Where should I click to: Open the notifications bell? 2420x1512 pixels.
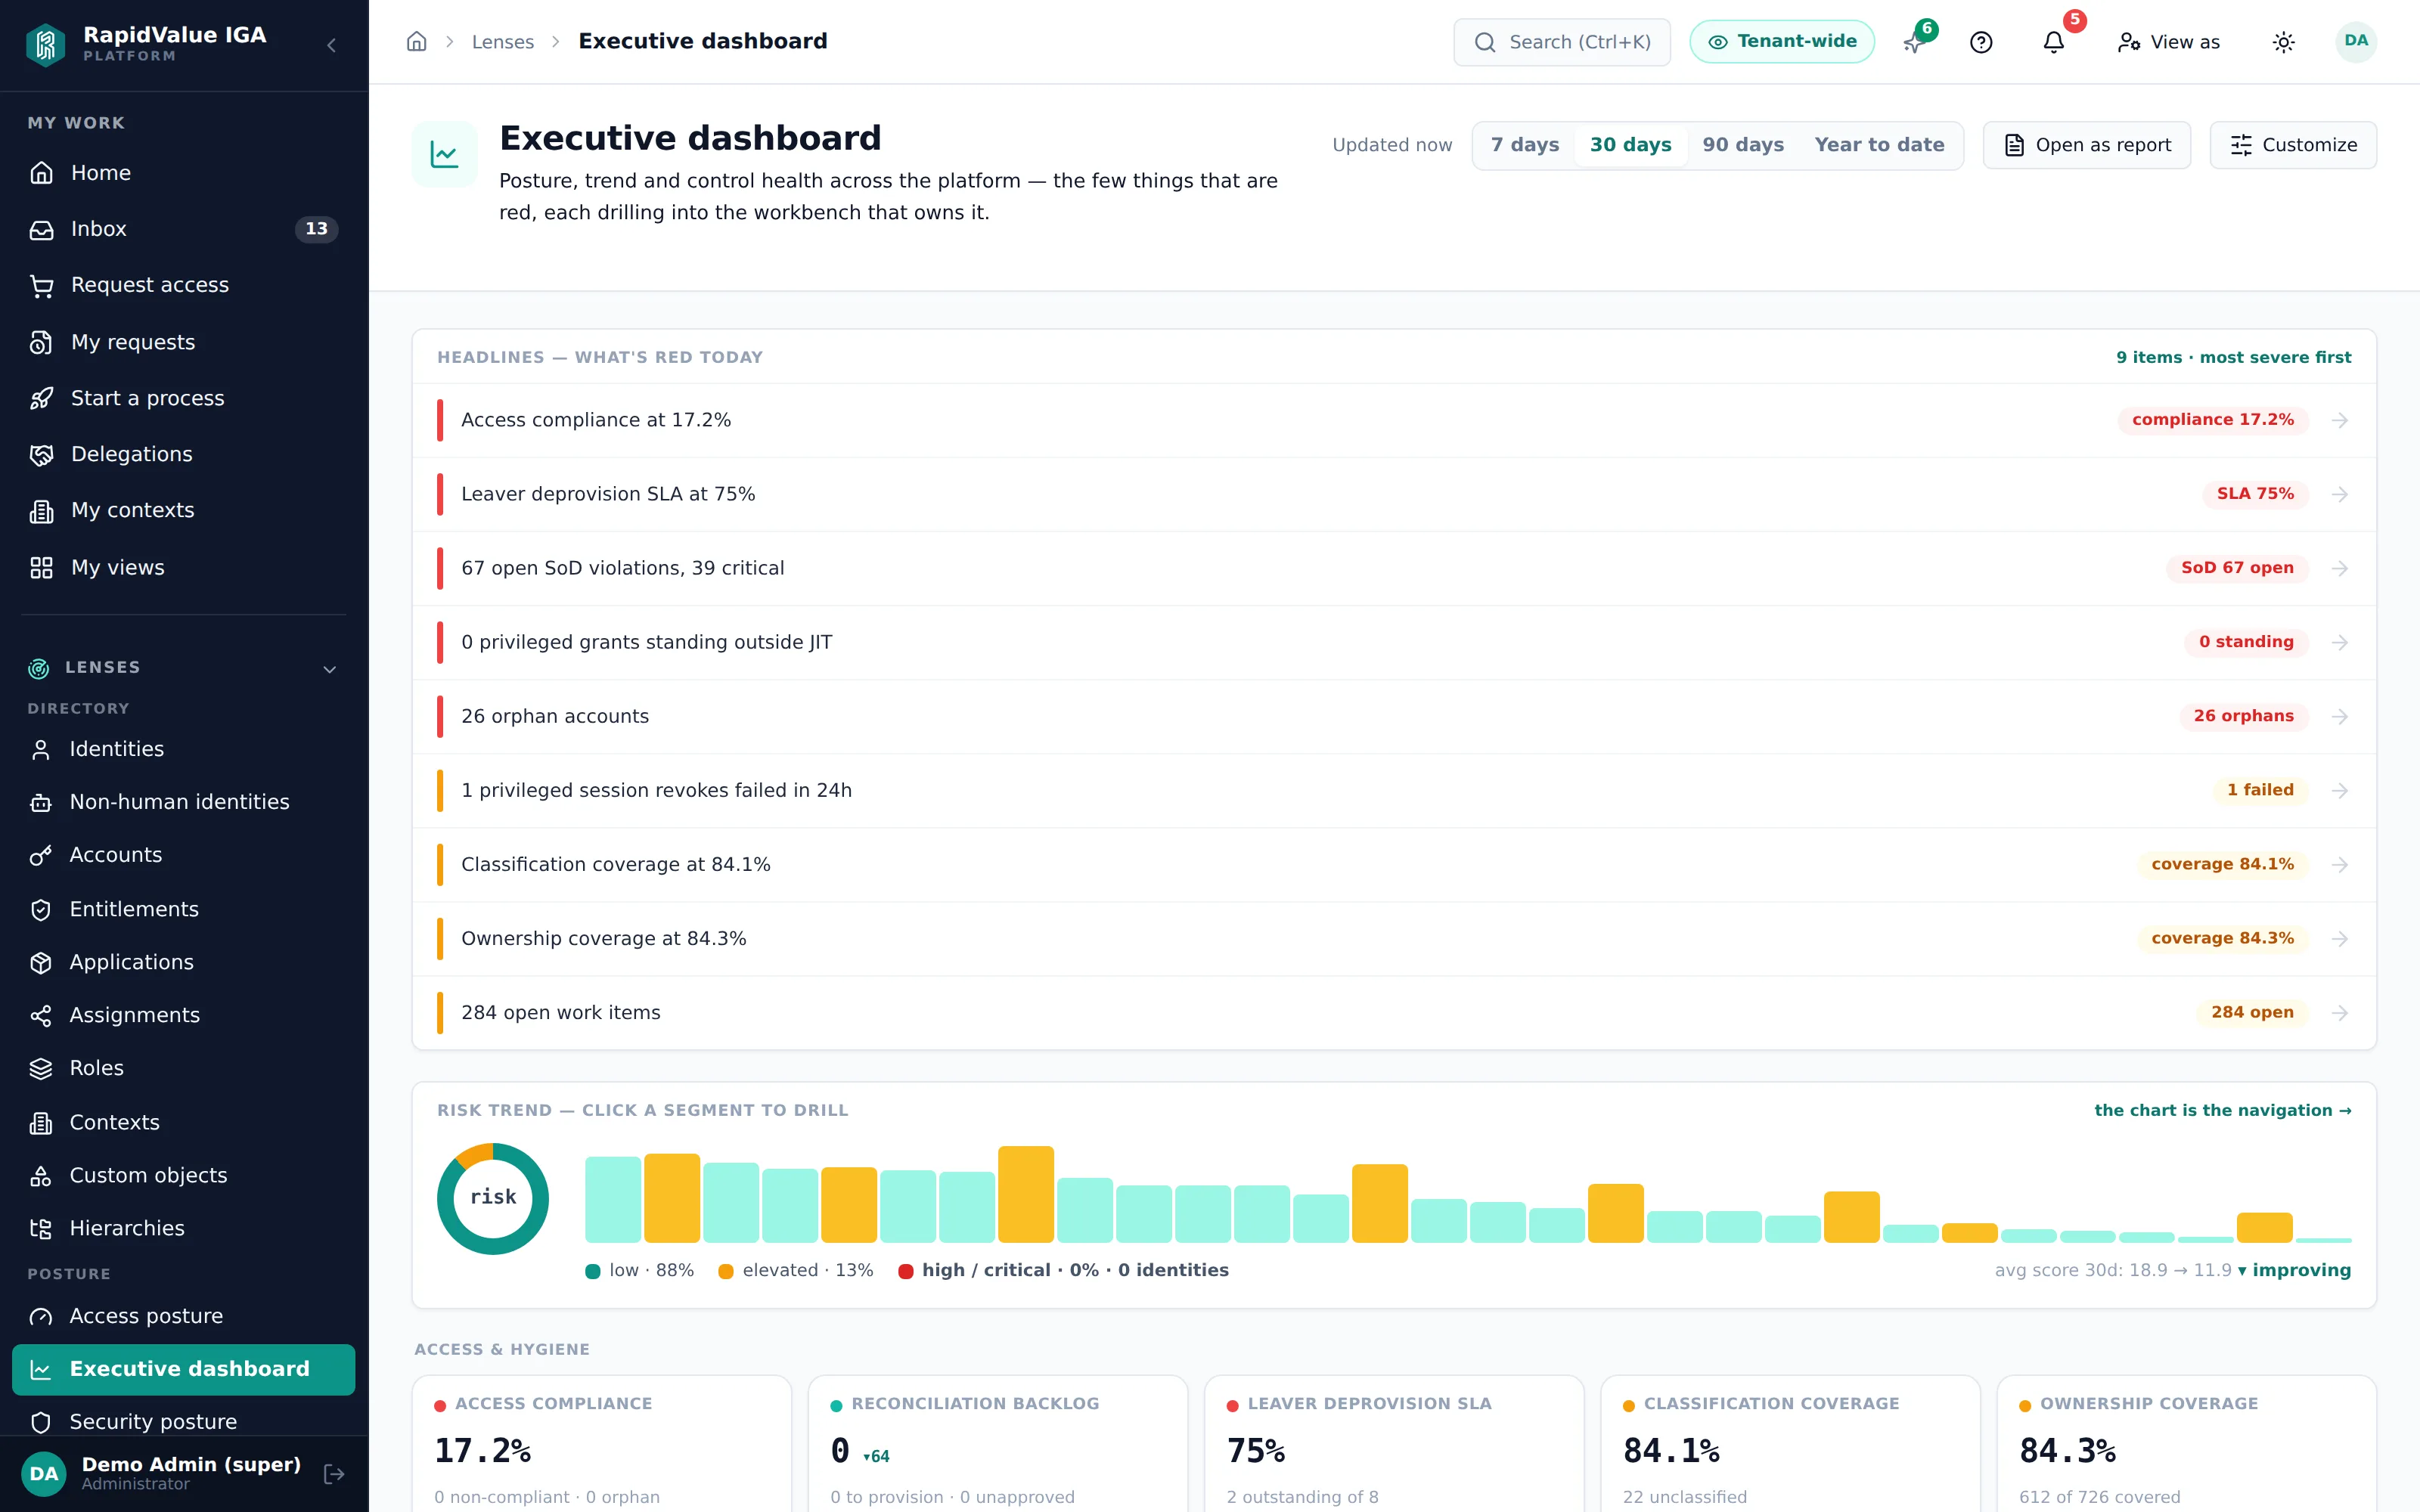[2053, 42]
